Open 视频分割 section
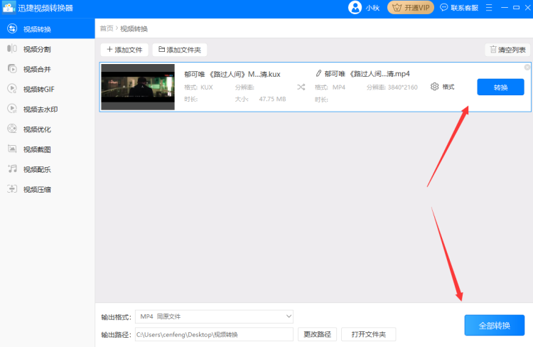This screenshot has height=347, width=533. point(47,49)
